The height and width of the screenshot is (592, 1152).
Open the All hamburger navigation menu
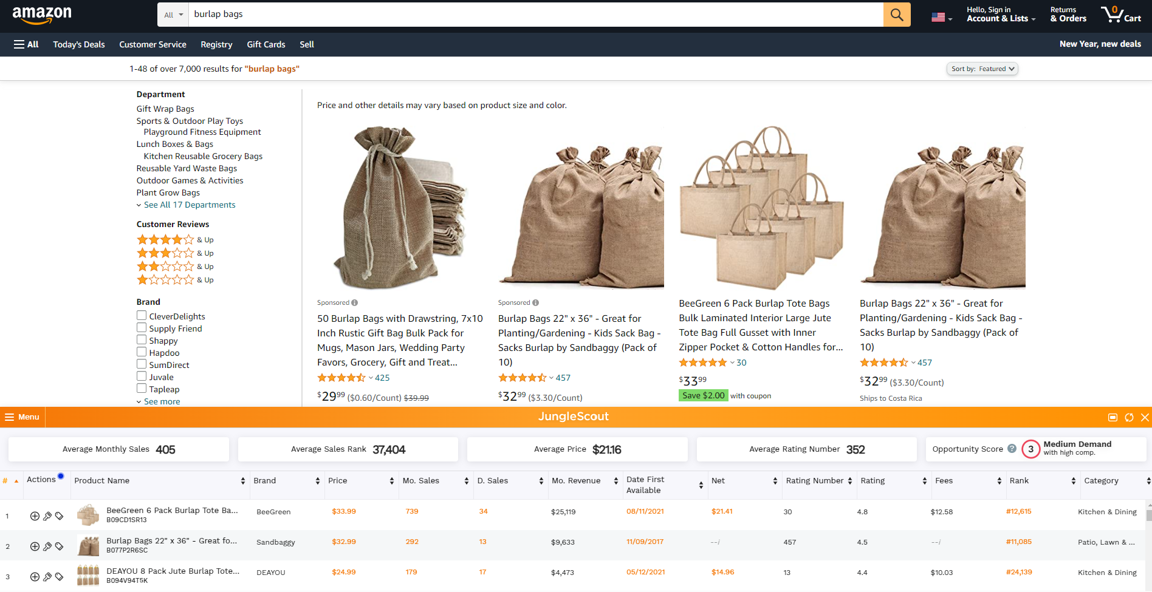pos(26,44)
